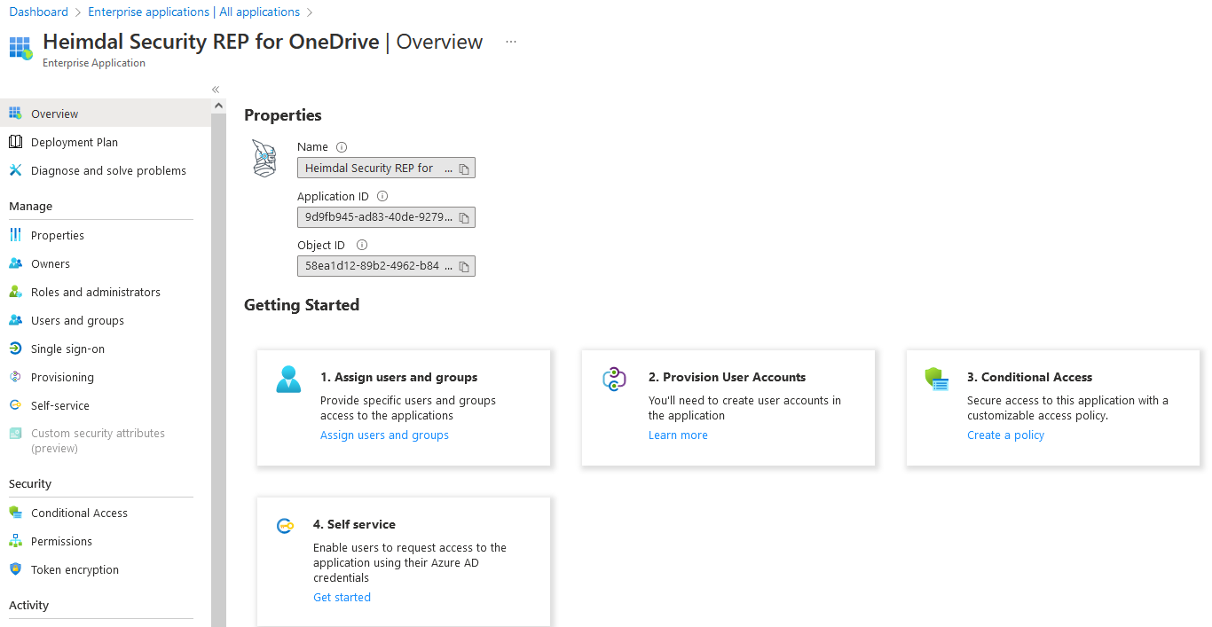Click the Assign users and groups person icon

(x=288, y=380)
